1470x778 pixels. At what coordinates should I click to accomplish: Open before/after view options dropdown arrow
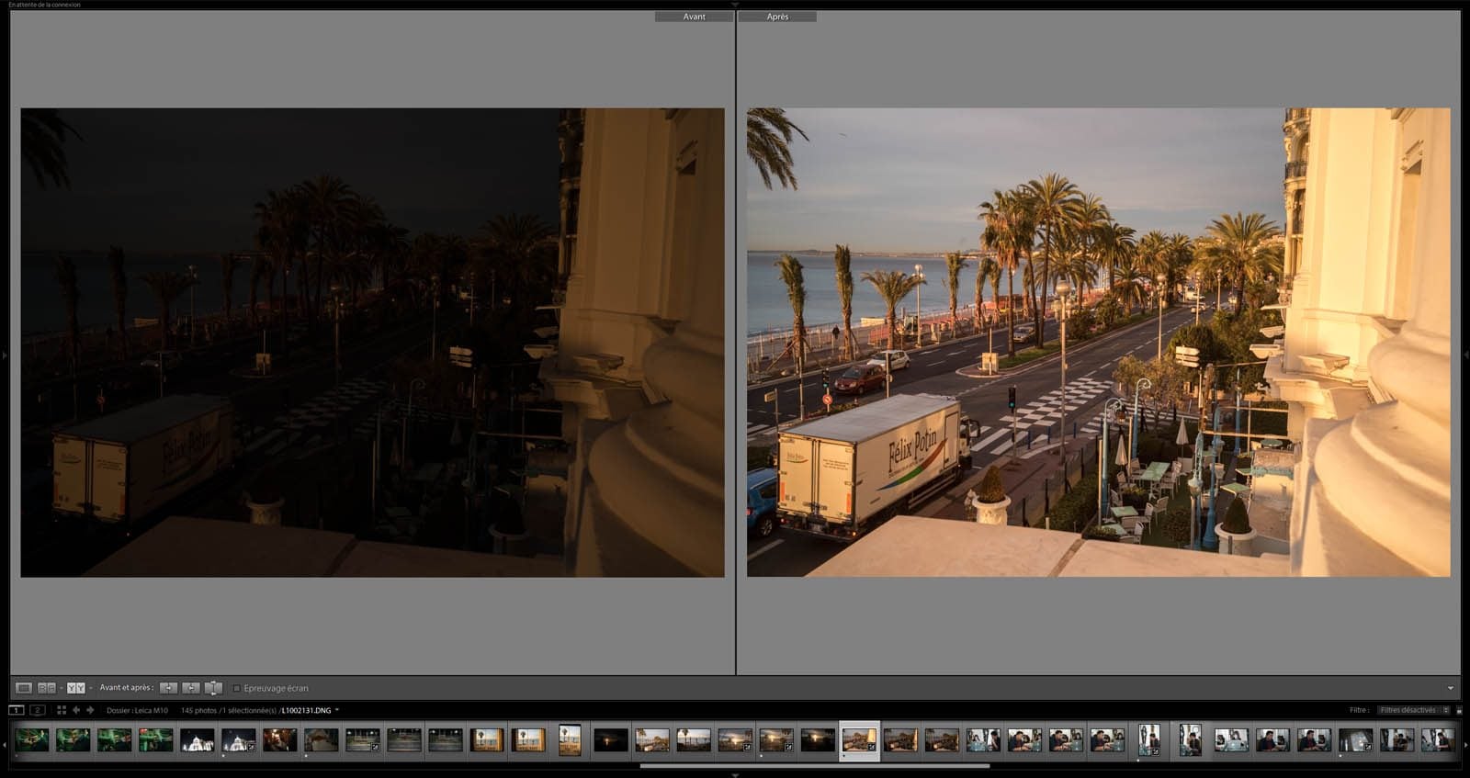click(90, 688)
